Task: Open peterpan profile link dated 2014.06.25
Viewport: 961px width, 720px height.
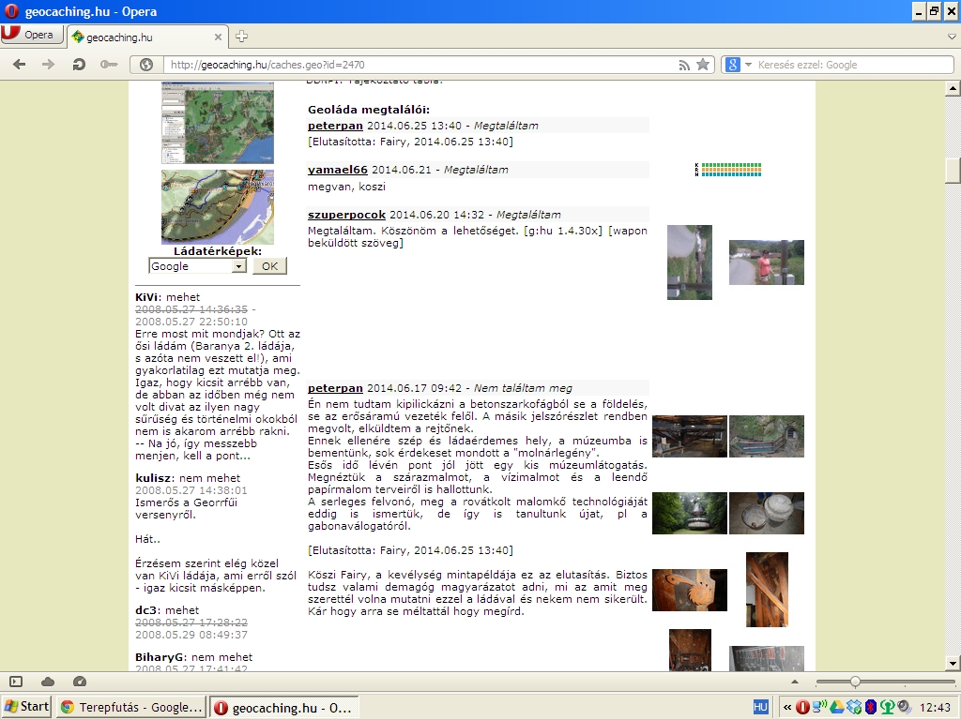Action: coord(335,126)
